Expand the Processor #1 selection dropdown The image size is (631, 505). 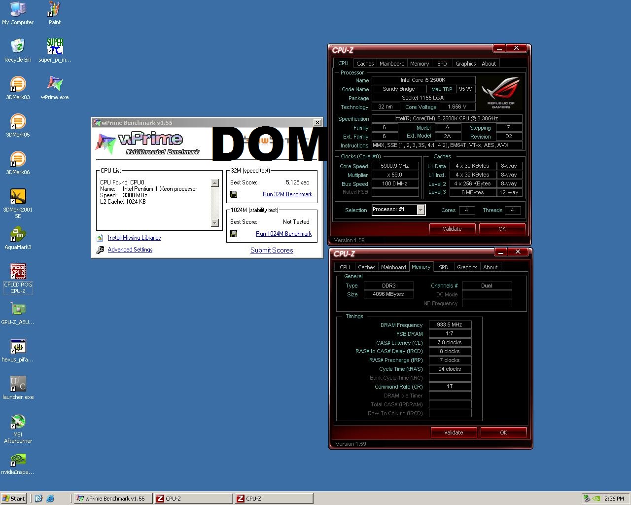421,210
